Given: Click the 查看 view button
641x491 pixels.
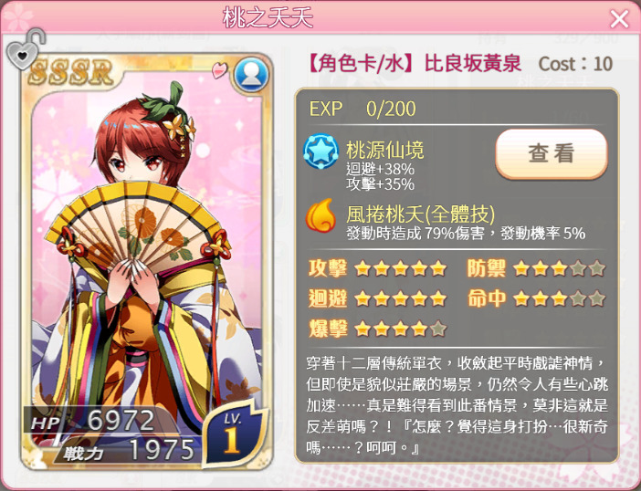Looking at the screenshot, I should tap(552, 153).
